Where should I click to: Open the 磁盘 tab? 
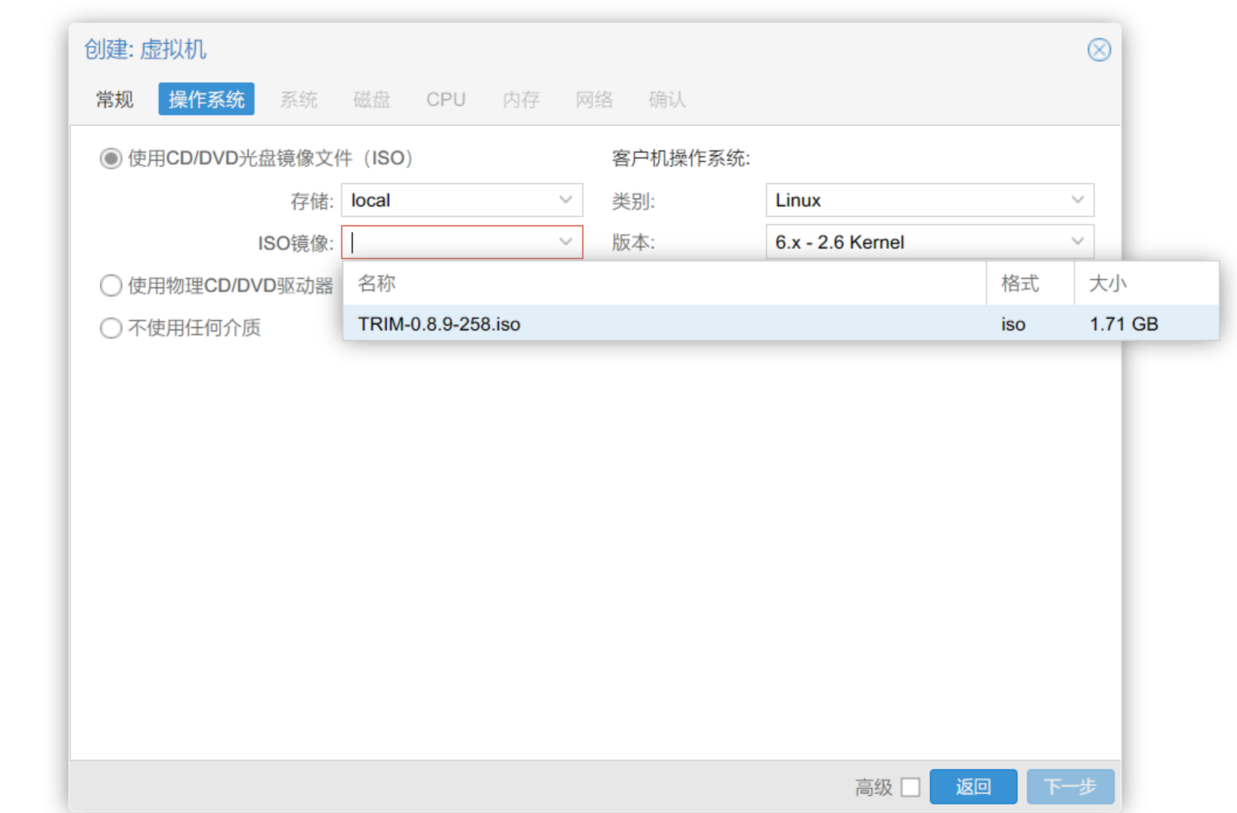point(372,99)
